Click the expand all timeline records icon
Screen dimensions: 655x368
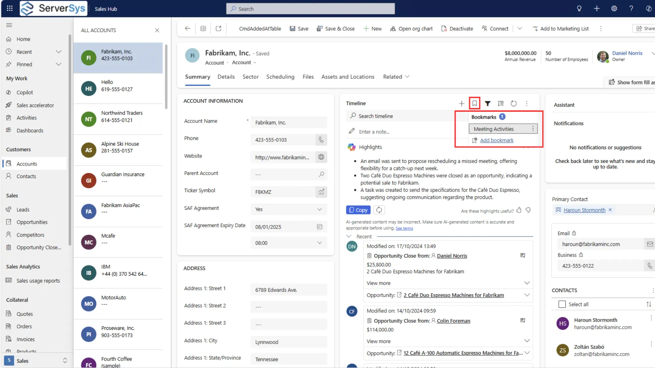tap(500, 103)
